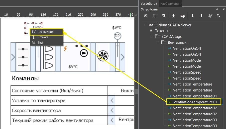This screenshot has height=129, width=226.
Task: Click the add device plus icon
Action: pos(146,16)
